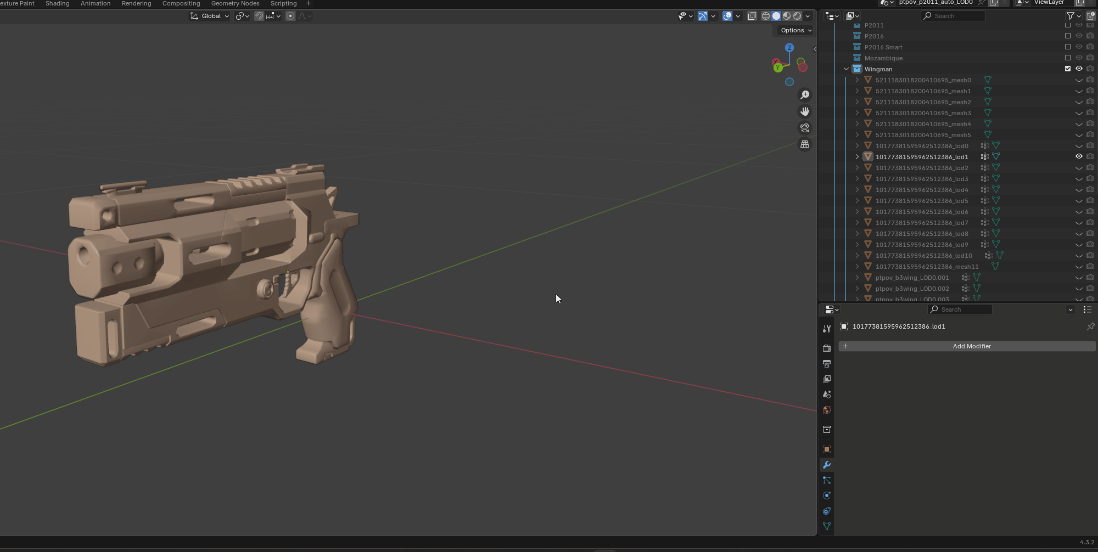Collapse the Wingman collection
The height and width of the screenshot is (552, 1098).
846,69
